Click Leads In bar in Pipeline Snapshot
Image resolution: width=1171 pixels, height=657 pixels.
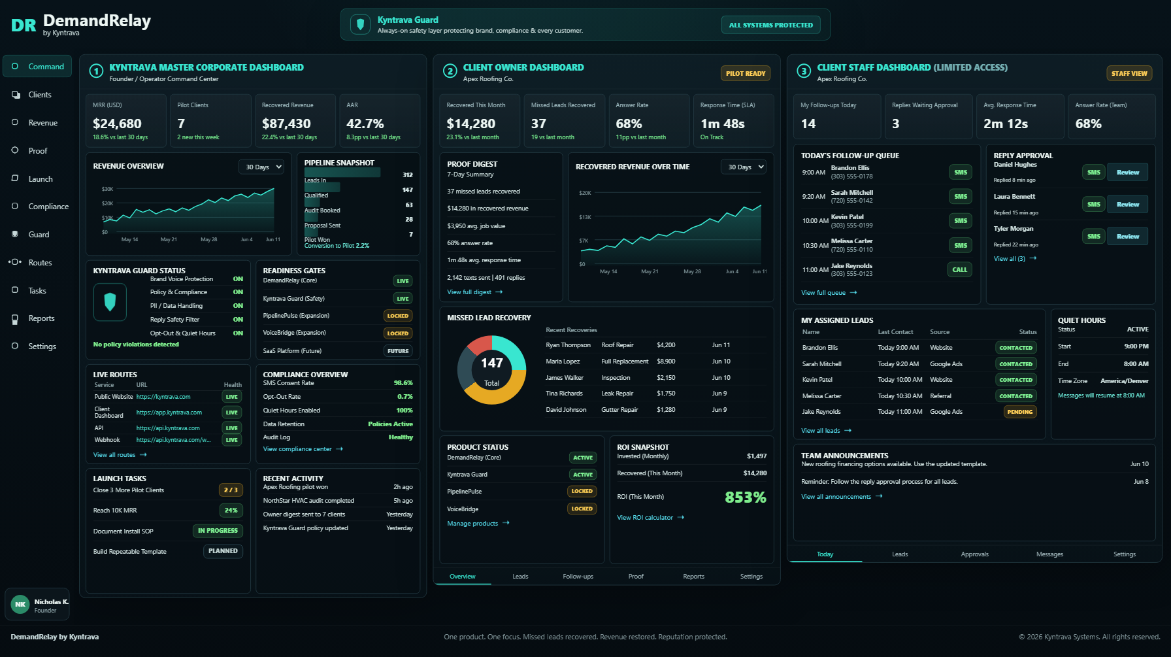342,173
